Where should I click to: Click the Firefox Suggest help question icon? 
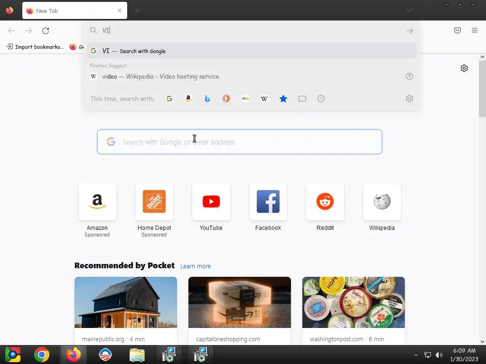[x=410, y=76]
